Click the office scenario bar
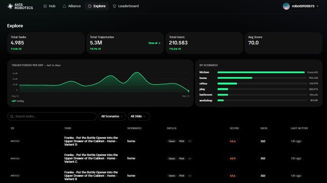 pyautogui.click(x=227, y=84)
